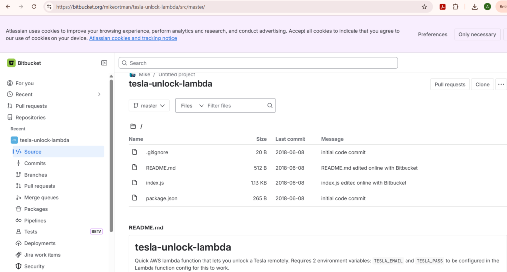Click the PDF extension icon in toolbar
507x272 pixels.
[442, 7]
